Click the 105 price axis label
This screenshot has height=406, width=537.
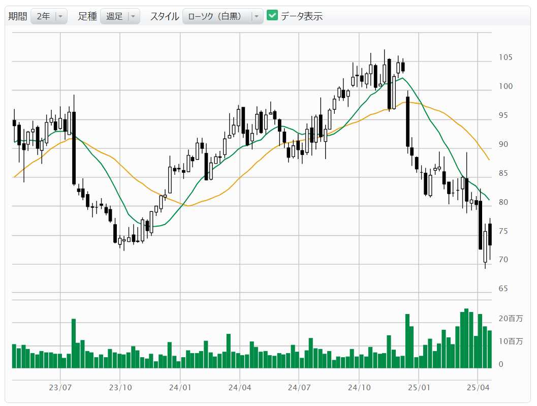click(506, 57)
